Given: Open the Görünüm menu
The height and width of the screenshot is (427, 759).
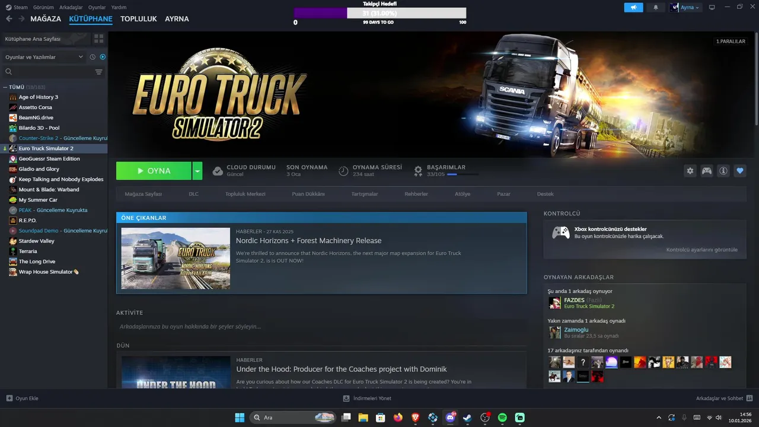Looking at the screenshot, I should (x=43, y=8).
